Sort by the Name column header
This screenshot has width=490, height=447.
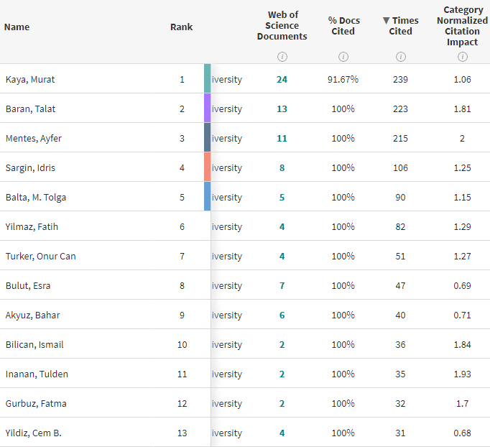coord(17,27)
